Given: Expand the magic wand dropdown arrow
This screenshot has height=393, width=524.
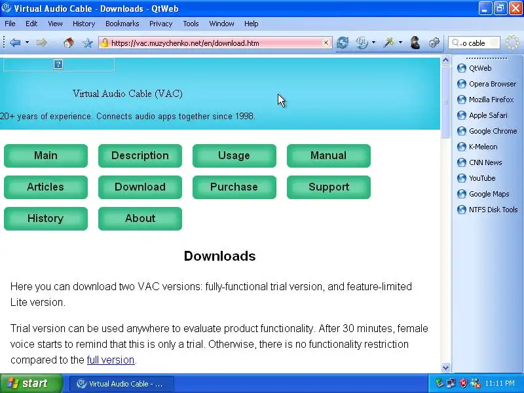Looking at the screenshot, I should (x=400, y=43).
